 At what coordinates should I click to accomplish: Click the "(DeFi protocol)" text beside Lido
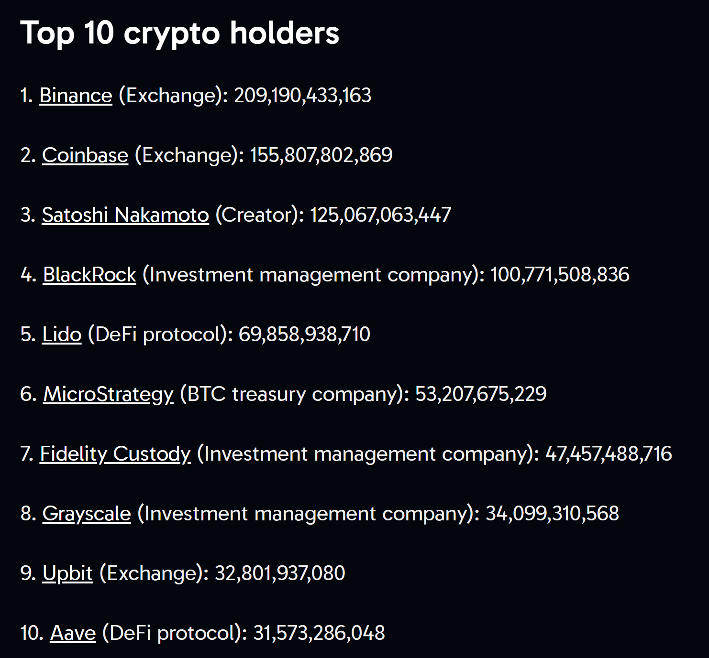[160, 334]
